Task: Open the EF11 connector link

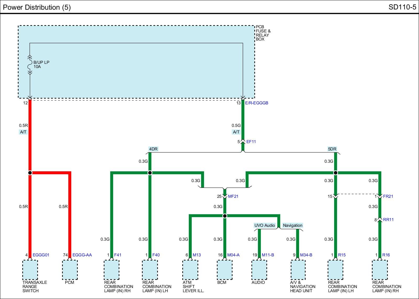Action: click(x=251, y=142)
